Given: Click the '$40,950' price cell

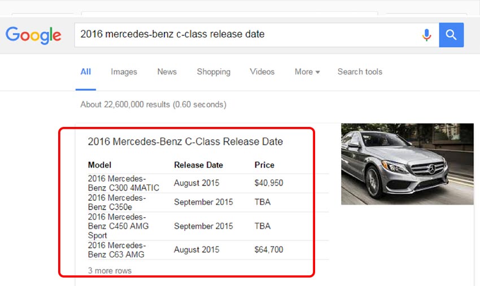Looking at the screenshot, I should (x=269, y=183).
